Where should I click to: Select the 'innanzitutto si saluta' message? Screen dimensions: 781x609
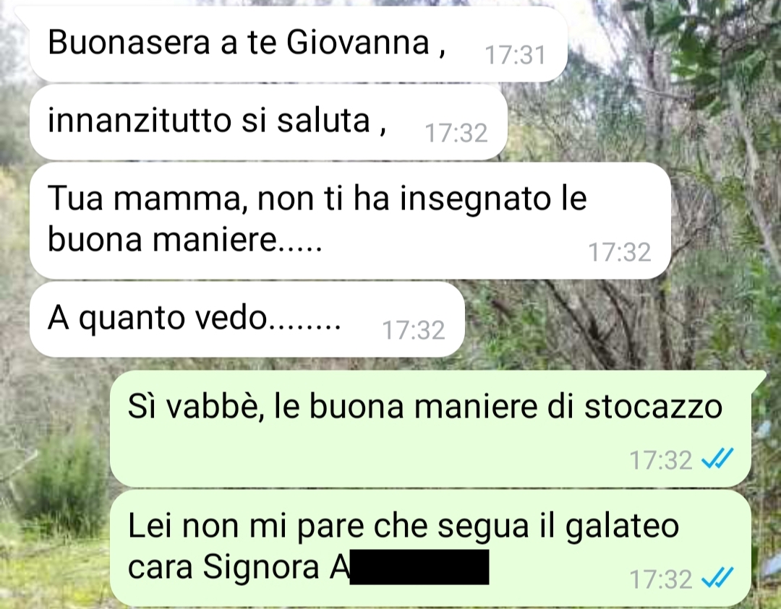[268, 122]
